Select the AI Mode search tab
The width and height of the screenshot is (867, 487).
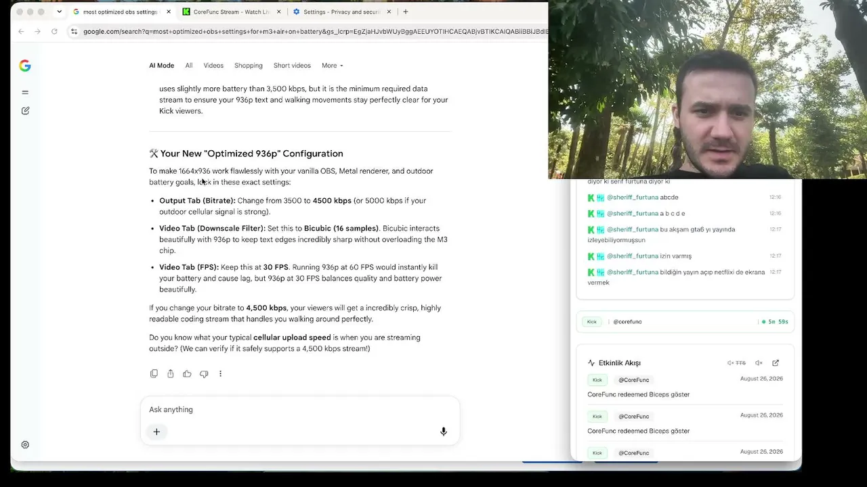(162, 66)
